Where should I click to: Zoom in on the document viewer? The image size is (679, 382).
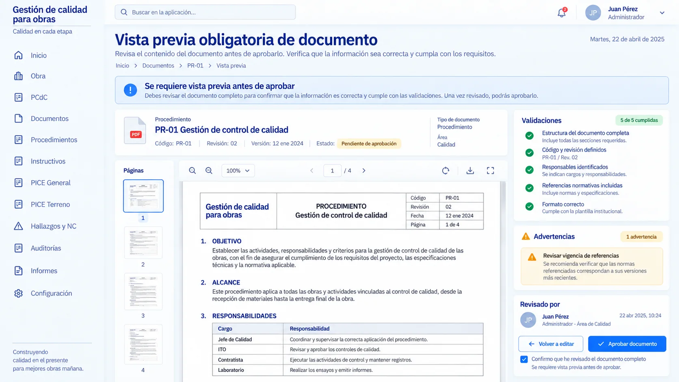pyautogui.click(x=192, y=170)
